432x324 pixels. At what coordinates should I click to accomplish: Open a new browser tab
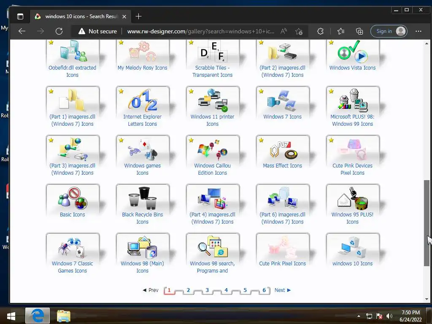tap(138, 16)
